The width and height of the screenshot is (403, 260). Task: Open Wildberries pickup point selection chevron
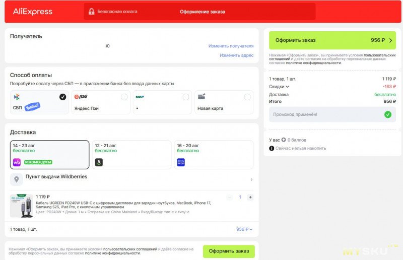[251, 179]
